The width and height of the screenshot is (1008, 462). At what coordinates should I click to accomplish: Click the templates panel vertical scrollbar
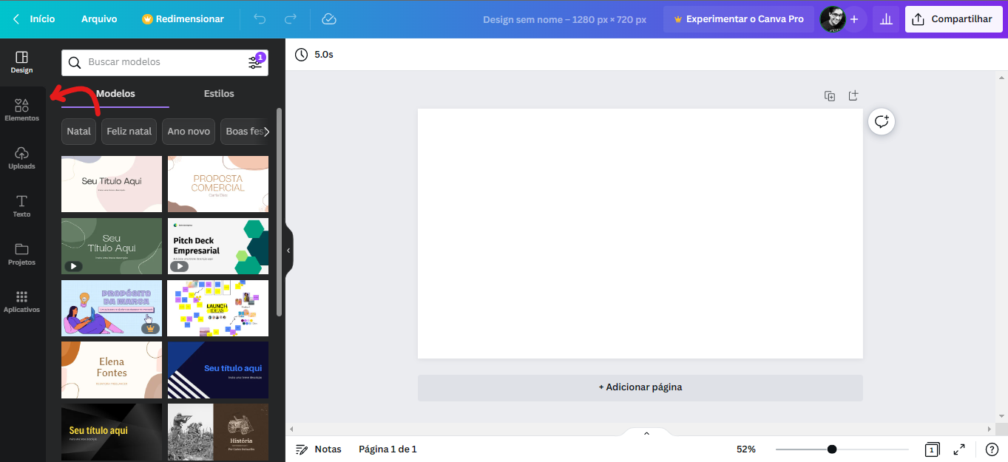[x=279, y=212]
